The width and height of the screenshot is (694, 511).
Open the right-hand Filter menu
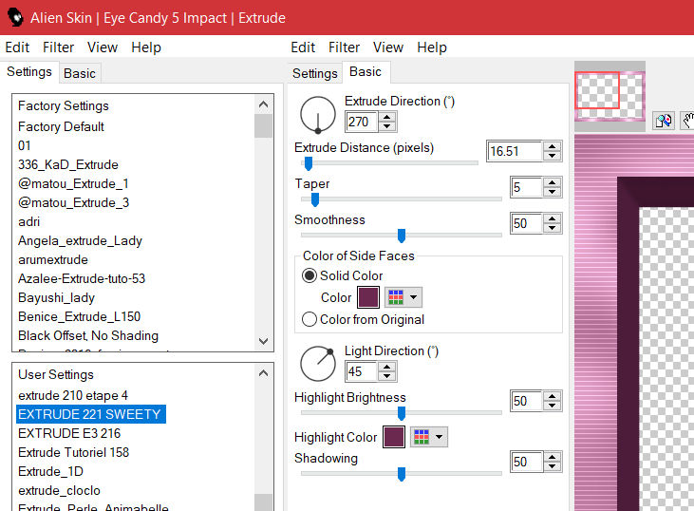pos(344,47)
